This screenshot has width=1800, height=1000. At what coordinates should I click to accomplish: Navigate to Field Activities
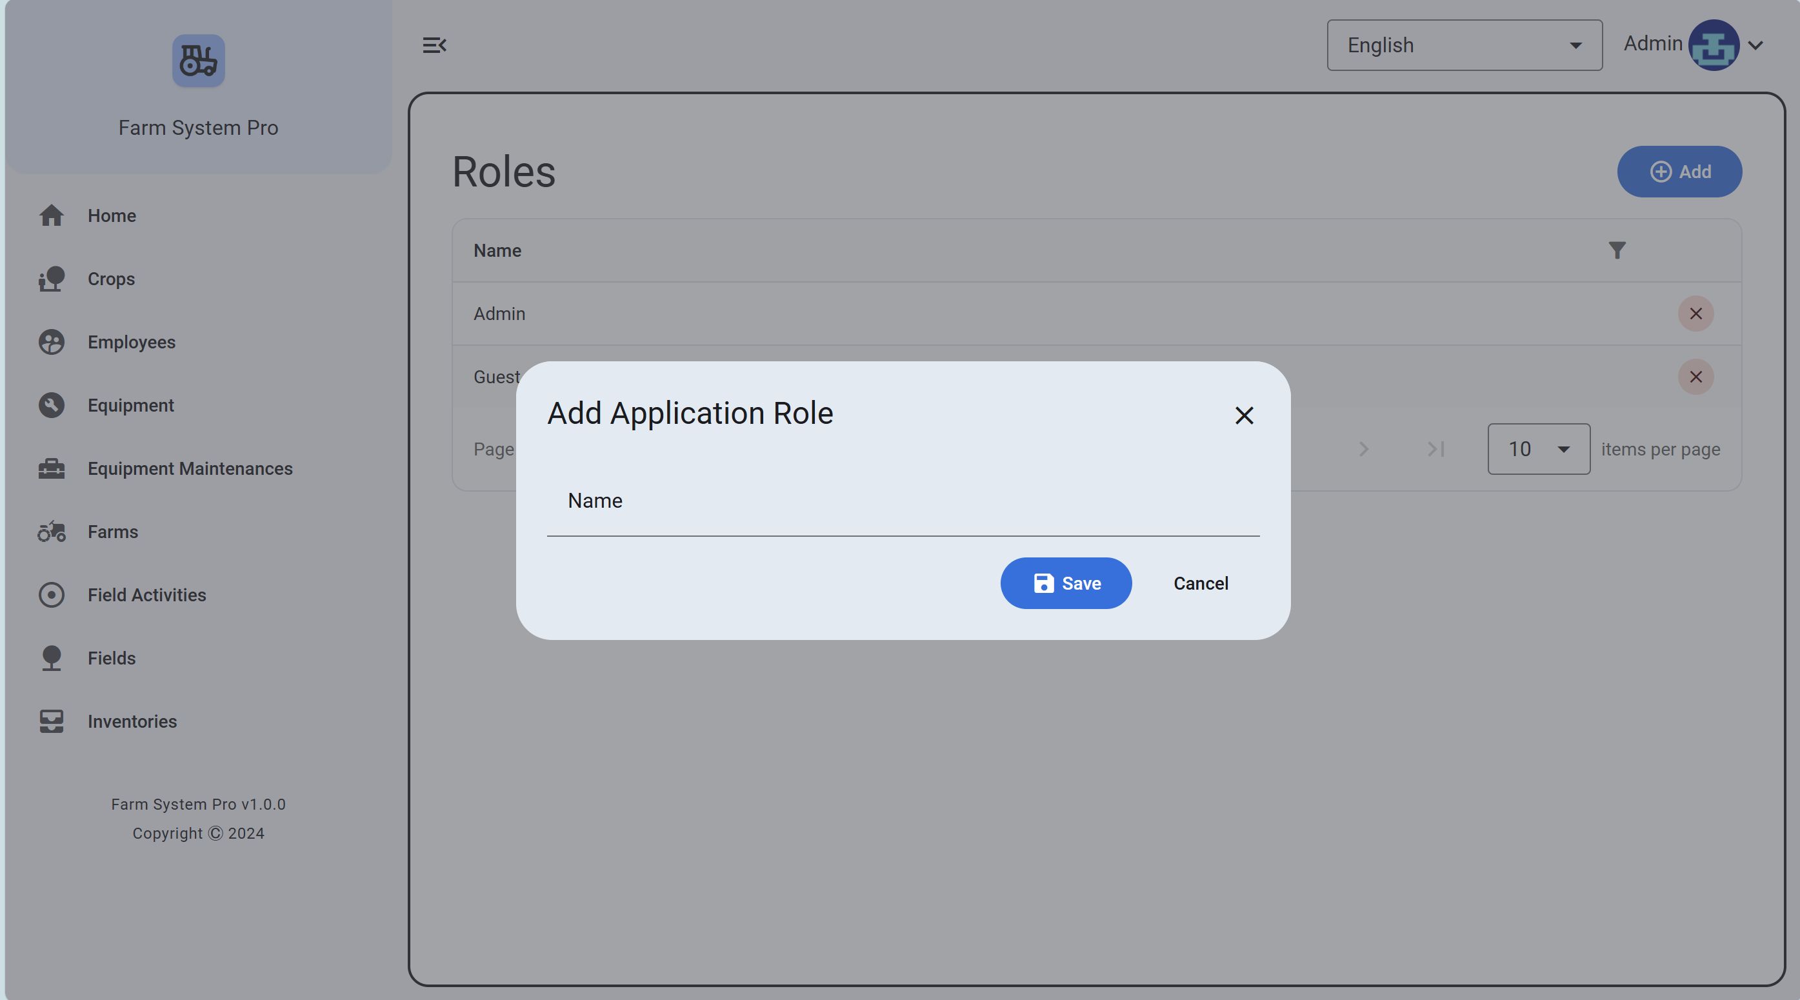click(x=146, y=595)
